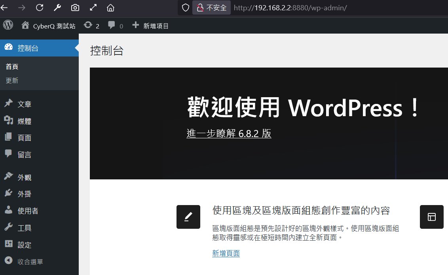
Task: Go to browser home page icon
Action: click(x=110, y=8)
